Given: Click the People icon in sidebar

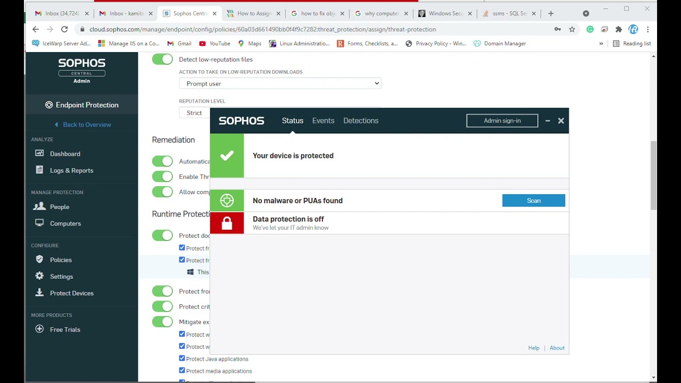Looking at the screenshot, I should point(39,206).
